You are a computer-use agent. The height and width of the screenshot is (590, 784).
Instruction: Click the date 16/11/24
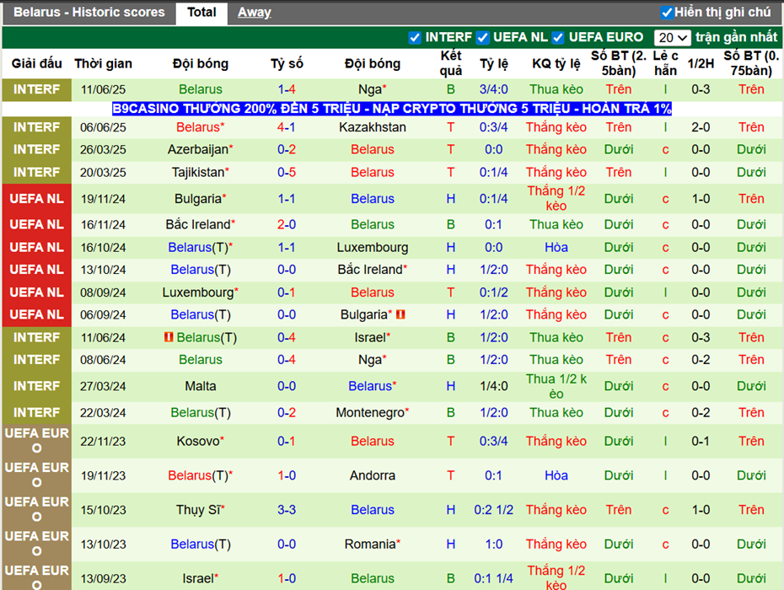click(103, 224)
